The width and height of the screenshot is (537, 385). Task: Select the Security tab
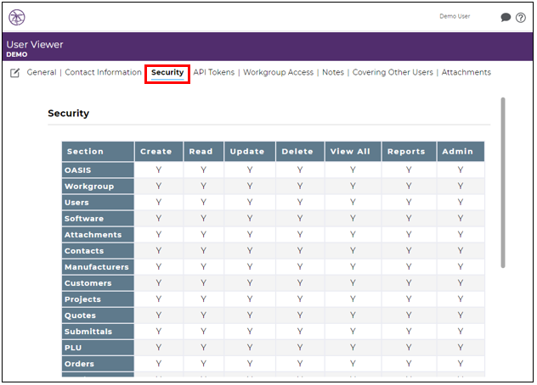[167, 72]
